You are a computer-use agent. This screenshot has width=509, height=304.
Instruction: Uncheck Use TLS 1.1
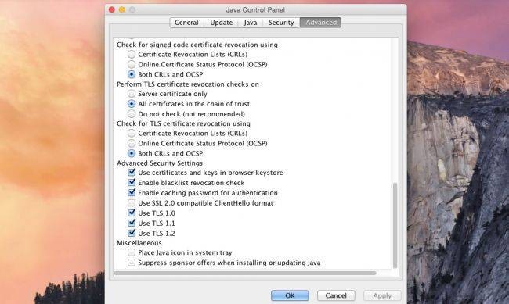[132, 223]
